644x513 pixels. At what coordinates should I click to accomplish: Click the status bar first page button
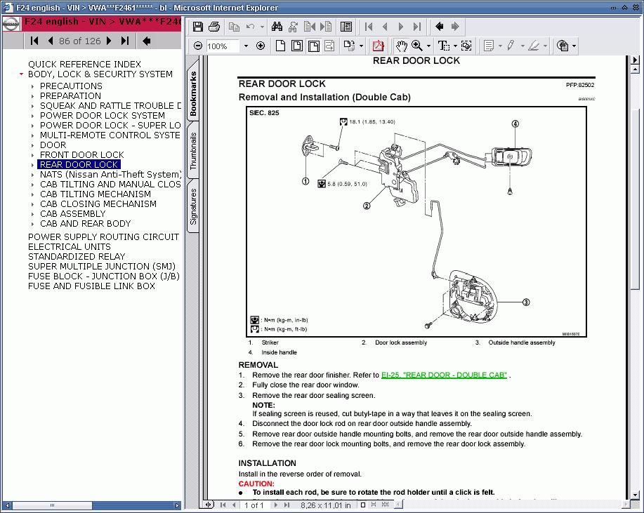(x=223, y=505)
